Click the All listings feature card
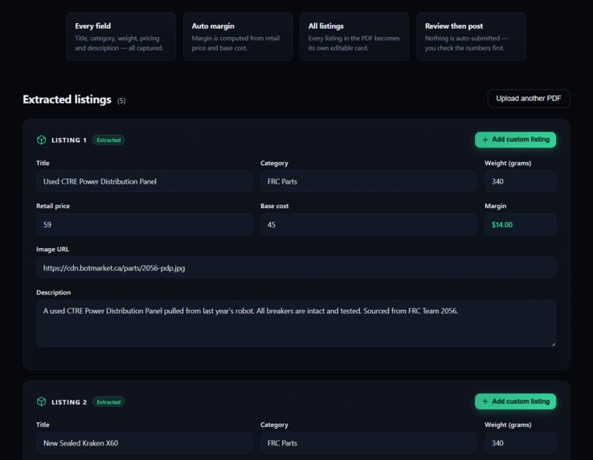The height and width of the screenshot is (460, 593). [x=354, y=37]
